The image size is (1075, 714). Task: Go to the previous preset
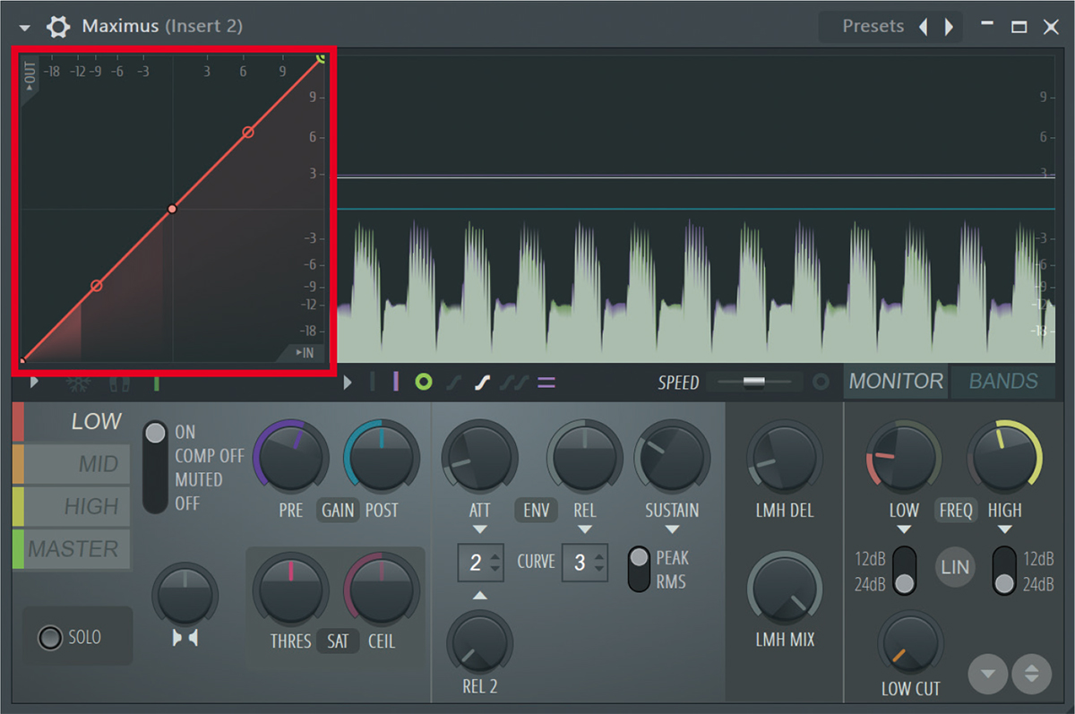[x=924, y=27]
